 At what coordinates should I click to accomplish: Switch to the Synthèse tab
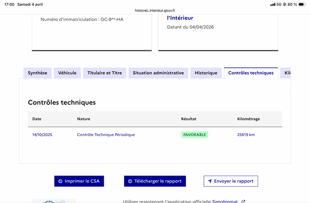[x=38, y=73]
